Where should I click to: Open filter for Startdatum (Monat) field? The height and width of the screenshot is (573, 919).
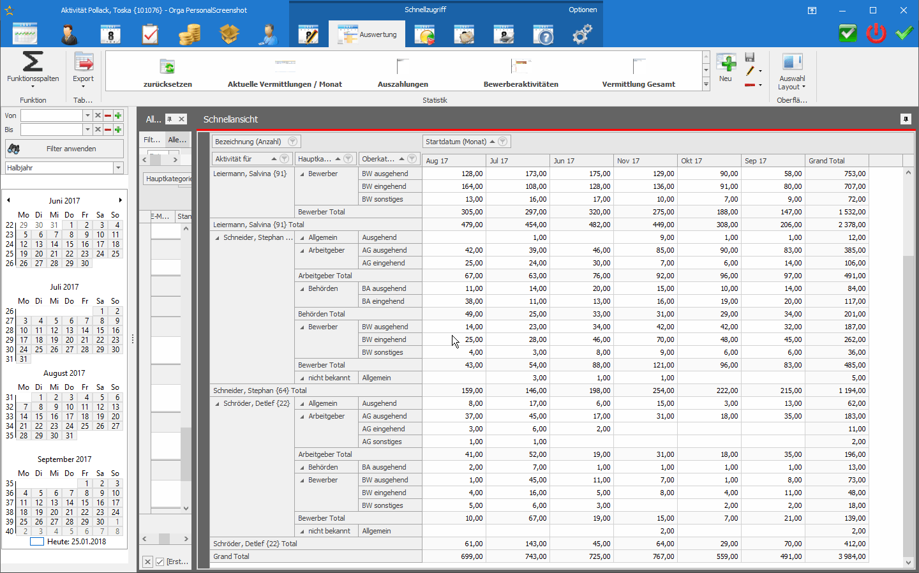point(503,142)
